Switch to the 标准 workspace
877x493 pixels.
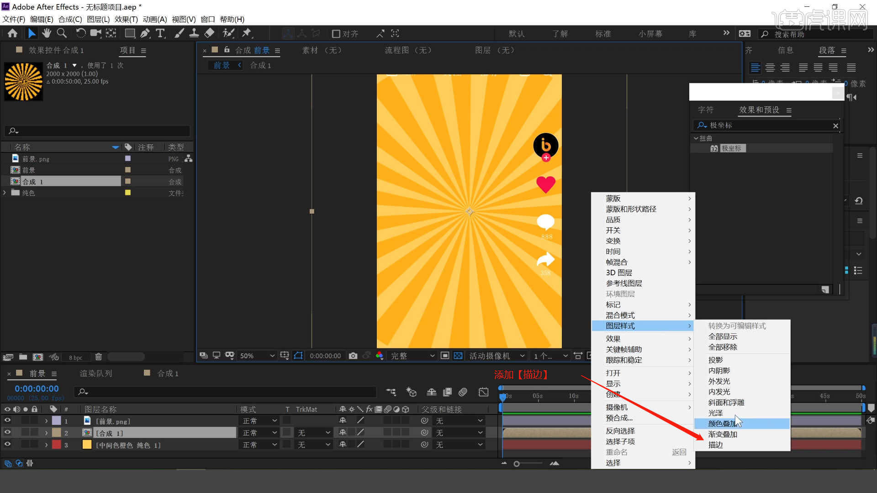[603, 34]
